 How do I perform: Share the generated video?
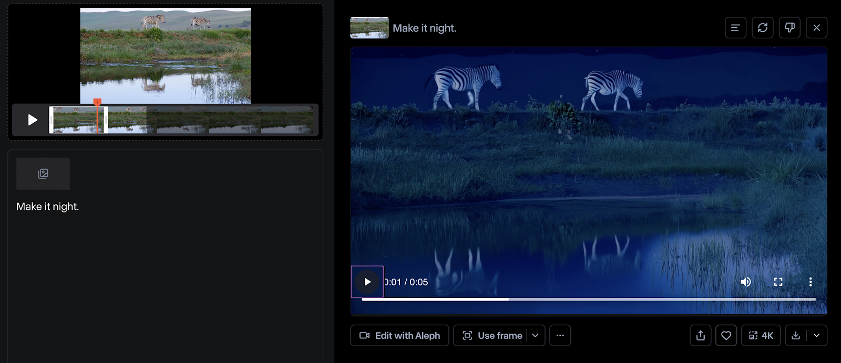pyautogui.click(x=701, y=336)
